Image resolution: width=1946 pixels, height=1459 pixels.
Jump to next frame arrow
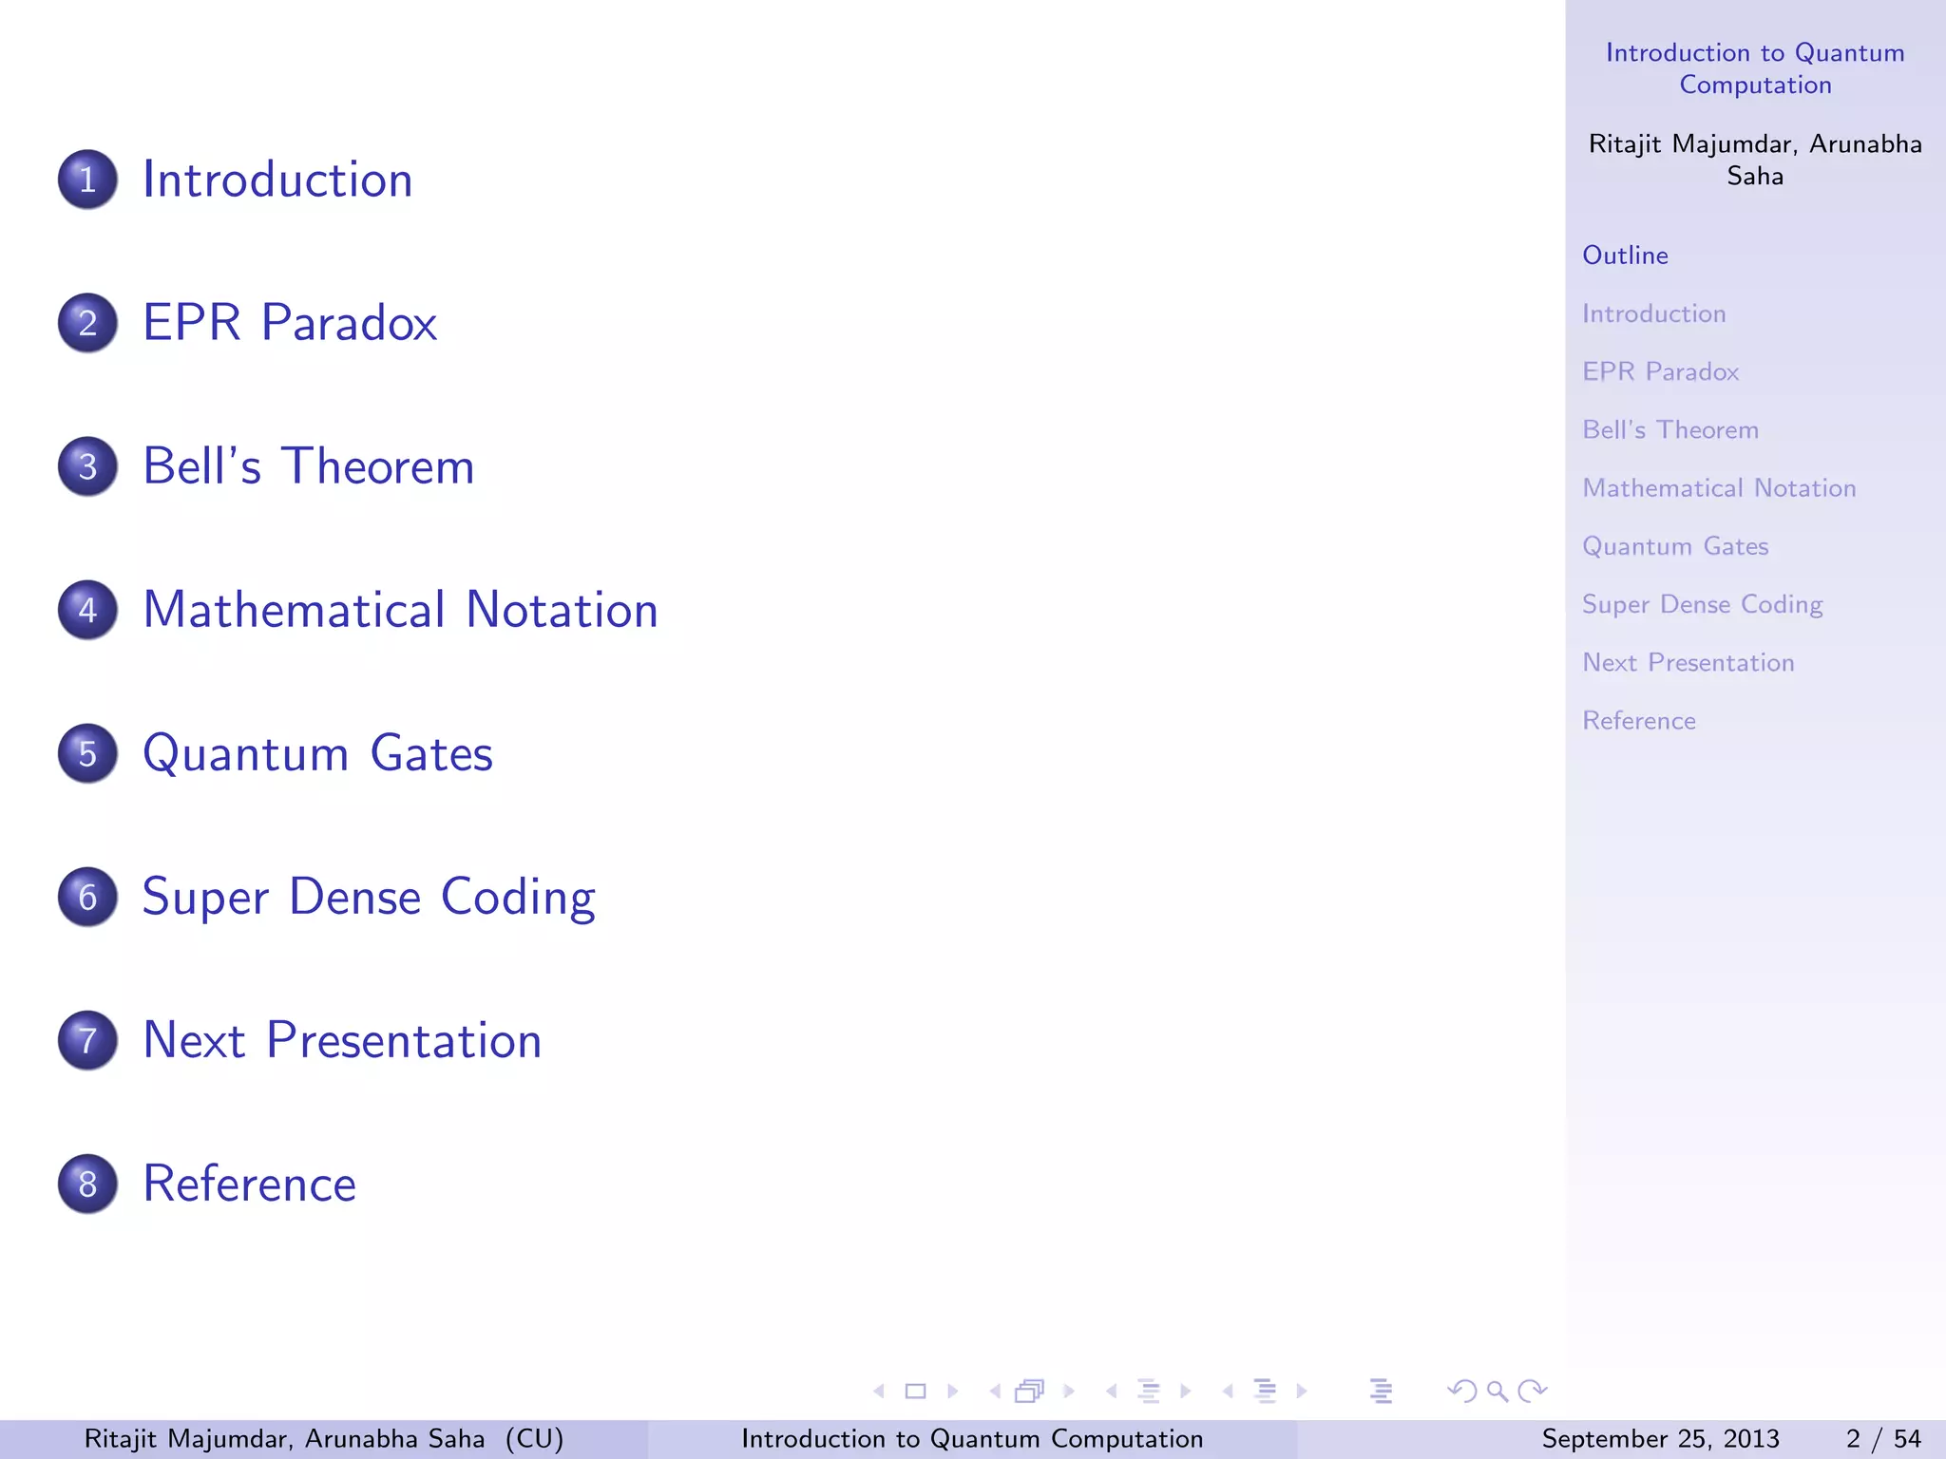click(1069, 1391)
